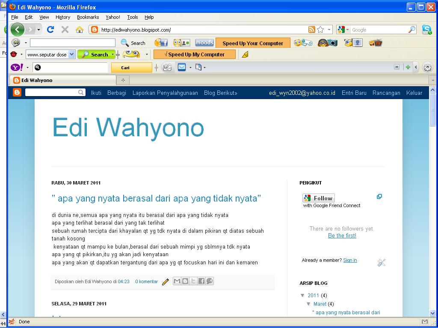Screen dimensions: 438x328
Task: Share post to Facebook icon
Action: coord(201,281)
